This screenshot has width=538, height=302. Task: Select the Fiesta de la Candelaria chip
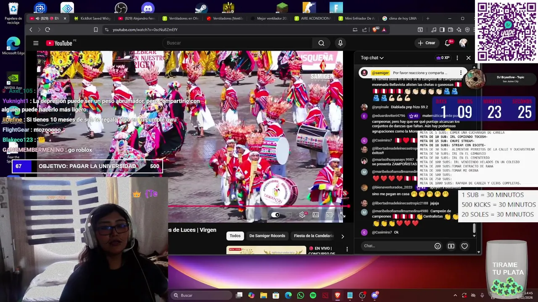(x=314, y=236)
